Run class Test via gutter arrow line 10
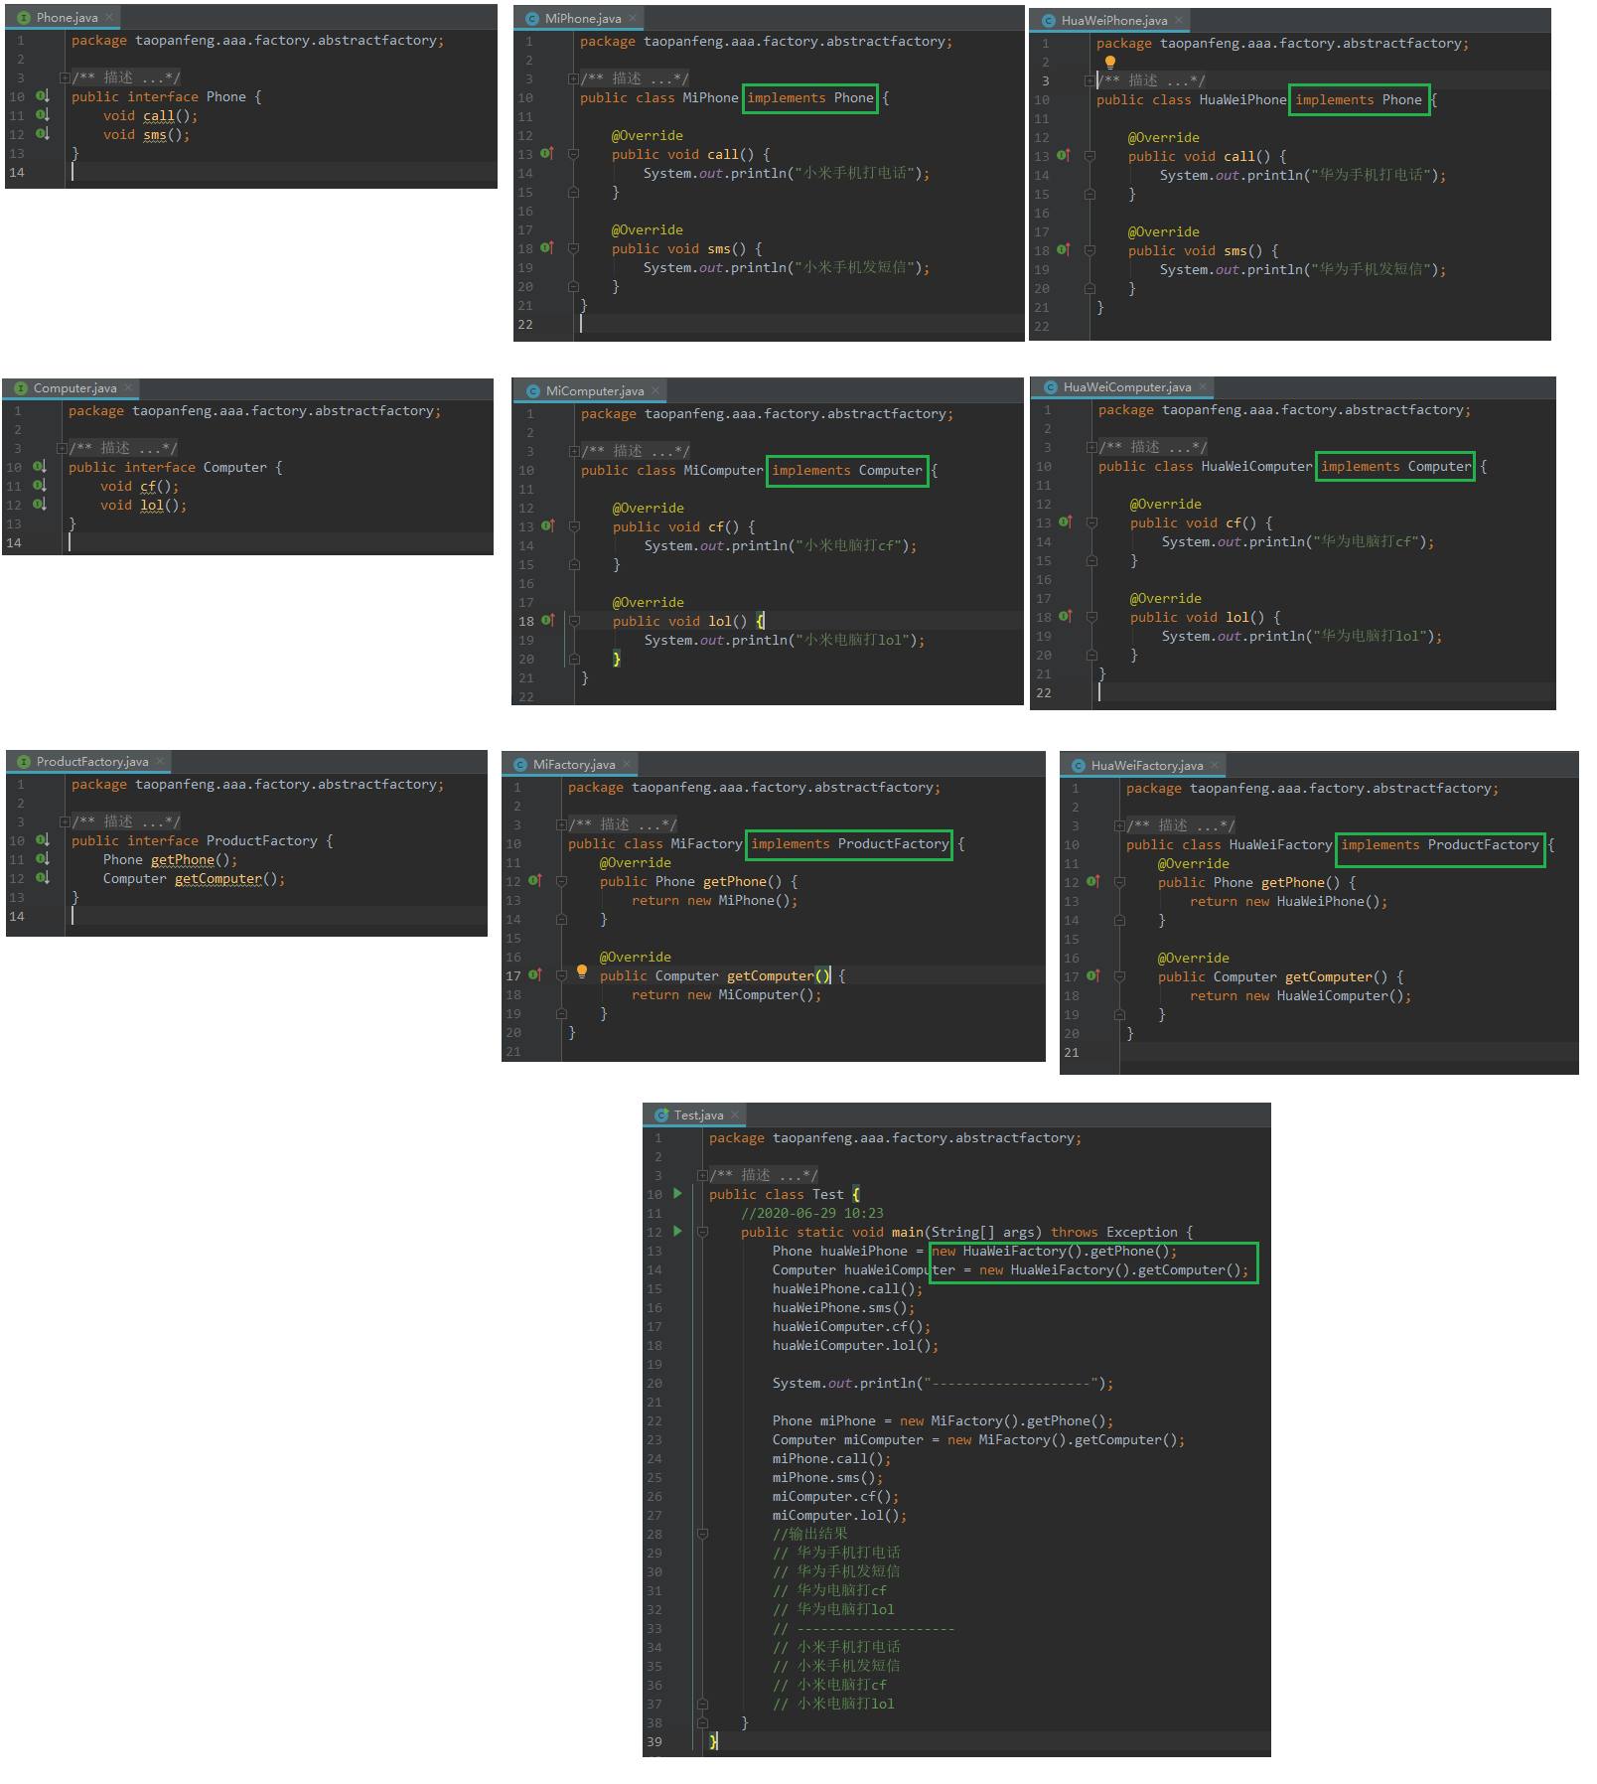The height and width of the screenshot is (1784, 1597). (x=678, y=1194)
